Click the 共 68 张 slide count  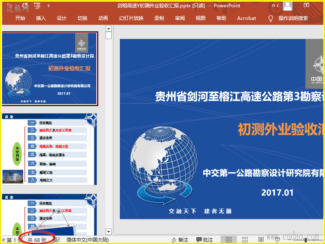point(37,240)
